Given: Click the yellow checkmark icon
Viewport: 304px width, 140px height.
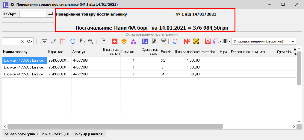Looking at the screenshot, I should (196, 41).
